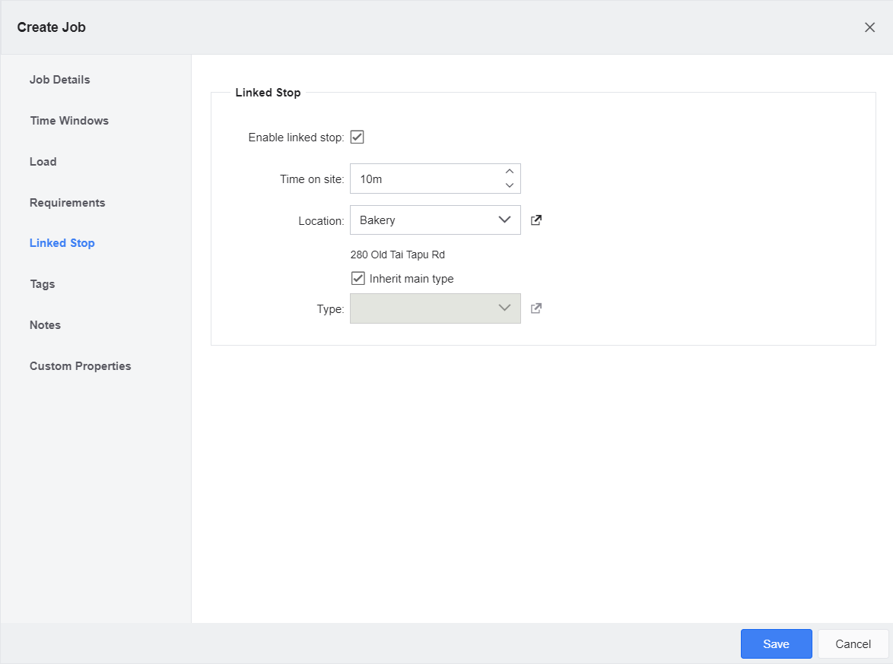Close the Create Job dialog
The height and width of the screenshot is (664, 893).
[x=869, y=27]
